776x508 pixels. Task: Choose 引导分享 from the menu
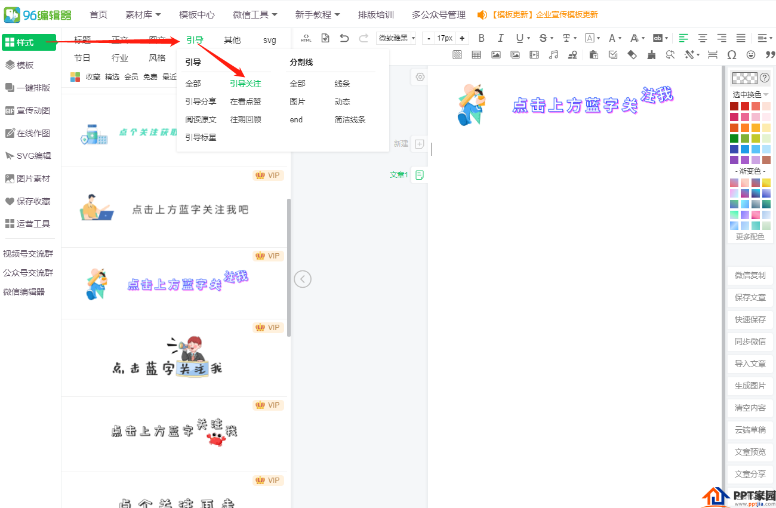point(201,101)
